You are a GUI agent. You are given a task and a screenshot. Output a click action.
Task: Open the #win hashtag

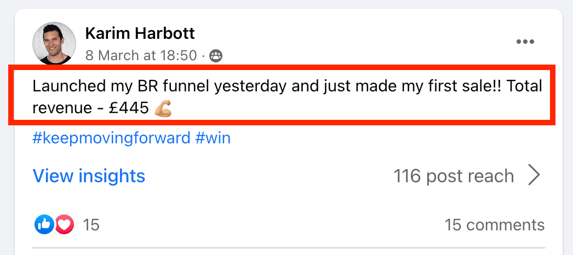213,138
